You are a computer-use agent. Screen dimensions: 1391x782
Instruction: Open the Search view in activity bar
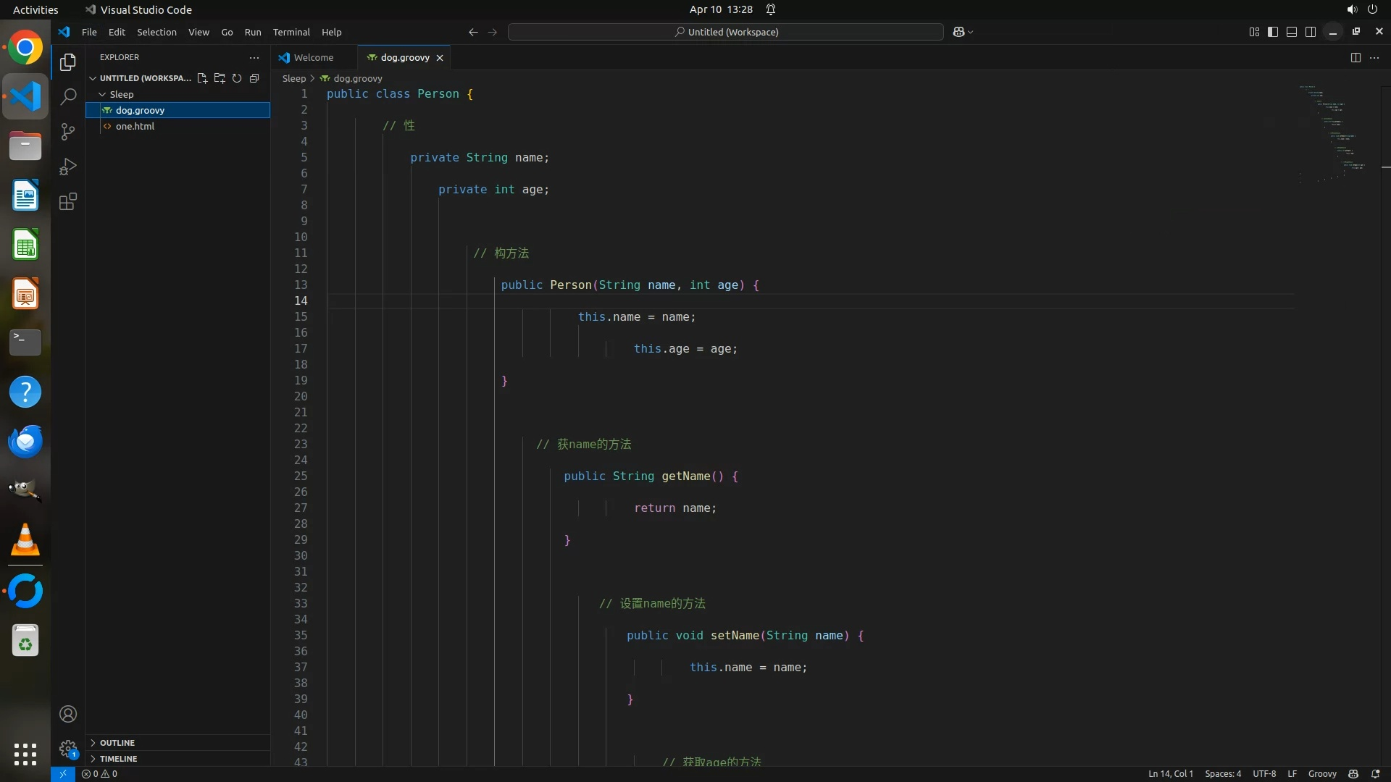tap(68, 96)
